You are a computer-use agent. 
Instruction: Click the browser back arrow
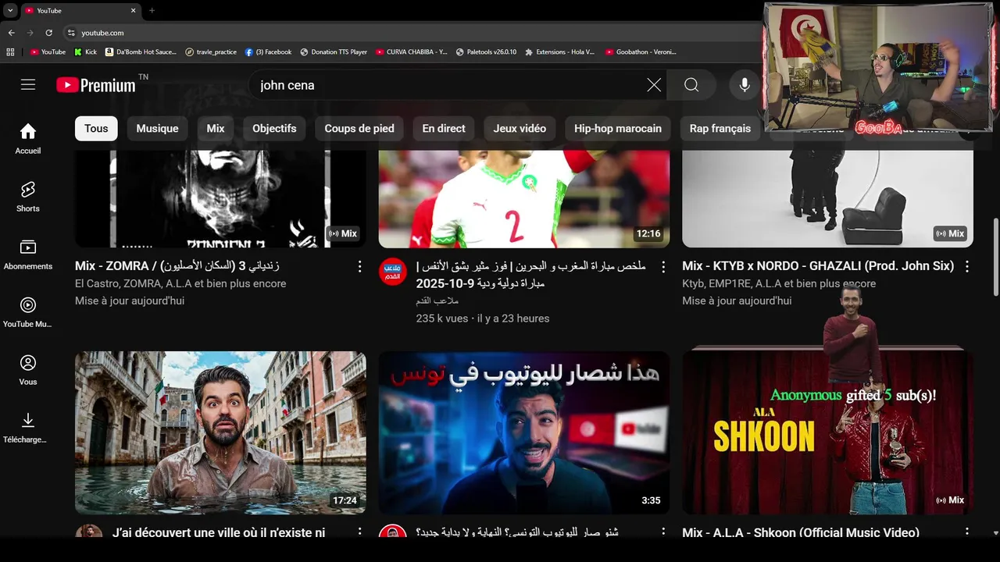[11, 33]
